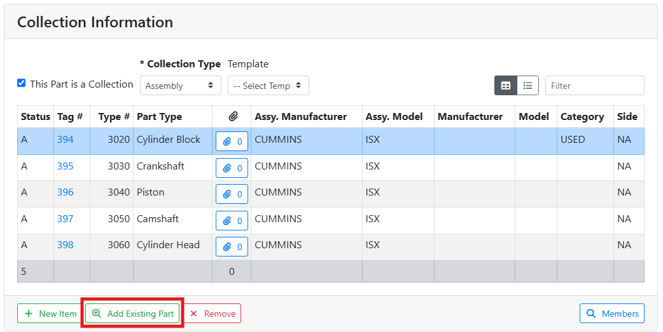Click the paperclip attachment column header
This screenshot has height=332, width=663.
click(x=232, y=117)
